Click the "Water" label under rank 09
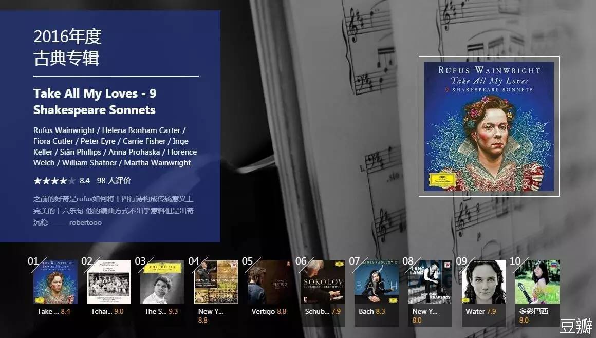The height and width of the screenshot is (338, 596). 475,311
